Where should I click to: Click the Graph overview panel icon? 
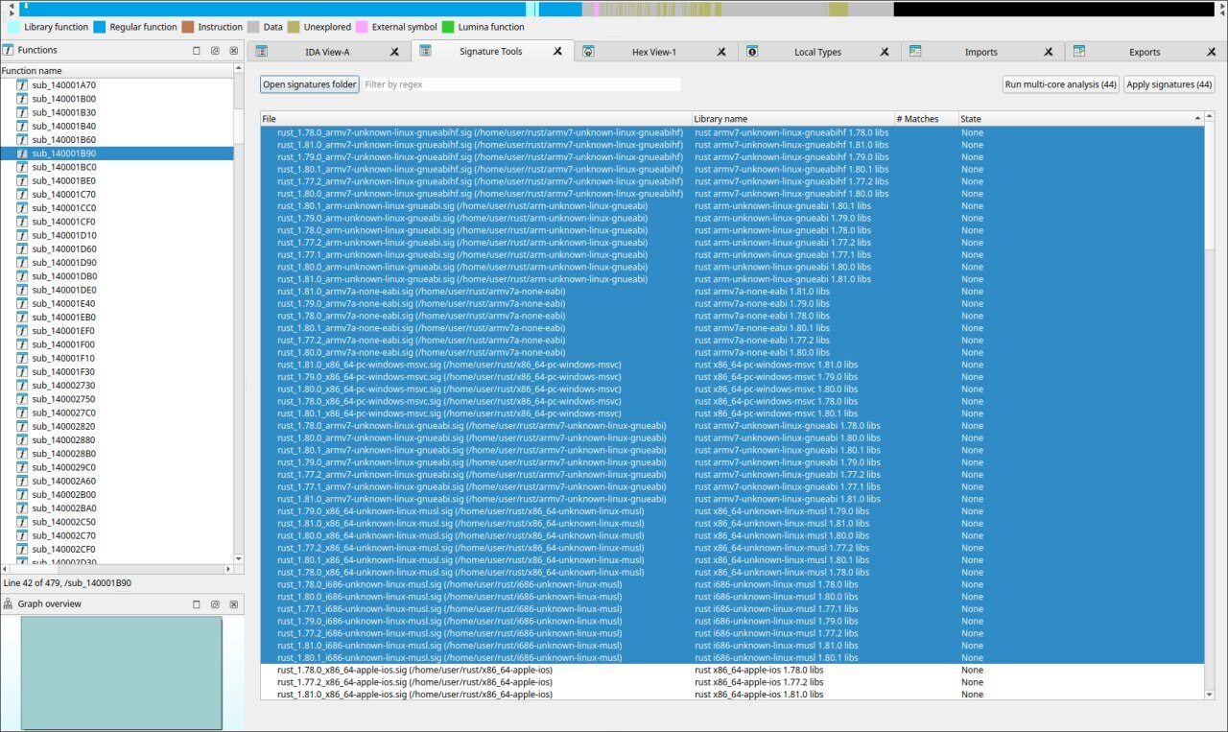(9, 603)
